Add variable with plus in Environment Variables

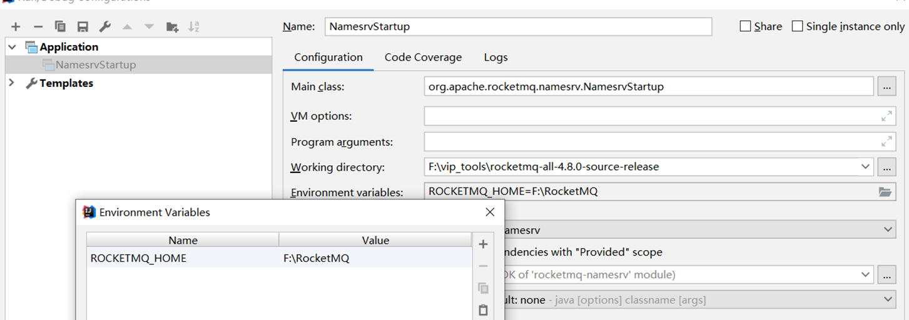[483, 244]
